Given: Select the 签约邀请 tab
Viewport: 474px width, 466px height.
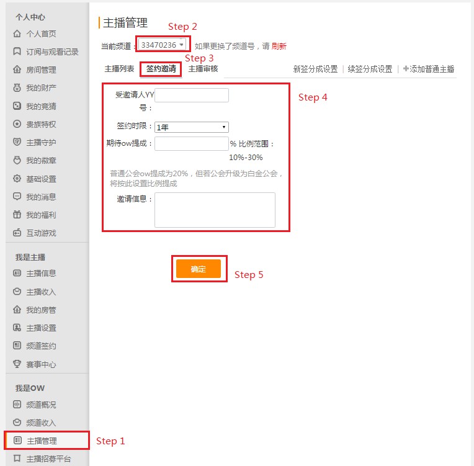Looking at the screenshot, I should click(x=161, y=69).
